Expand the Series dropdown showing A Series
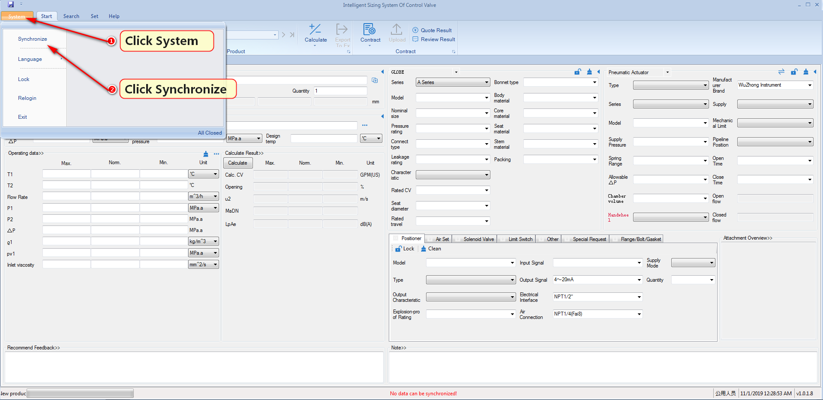The width and height of the screenshot is (823, 400). click(487, 82)
